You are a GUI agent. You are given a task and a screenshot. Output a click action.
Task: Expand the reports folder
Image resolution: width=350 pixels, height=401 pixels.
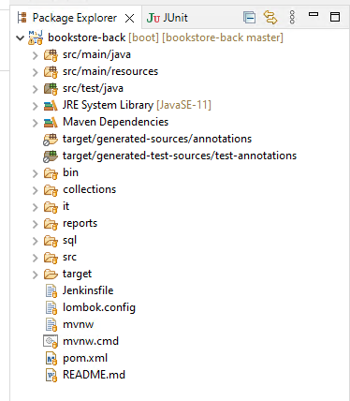coord(36,224)
